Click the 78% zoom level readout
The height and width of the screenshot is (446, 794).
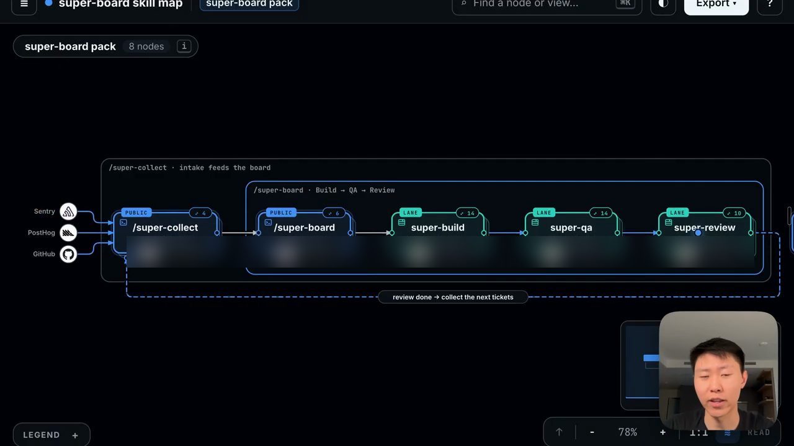(x=628, y=432)
